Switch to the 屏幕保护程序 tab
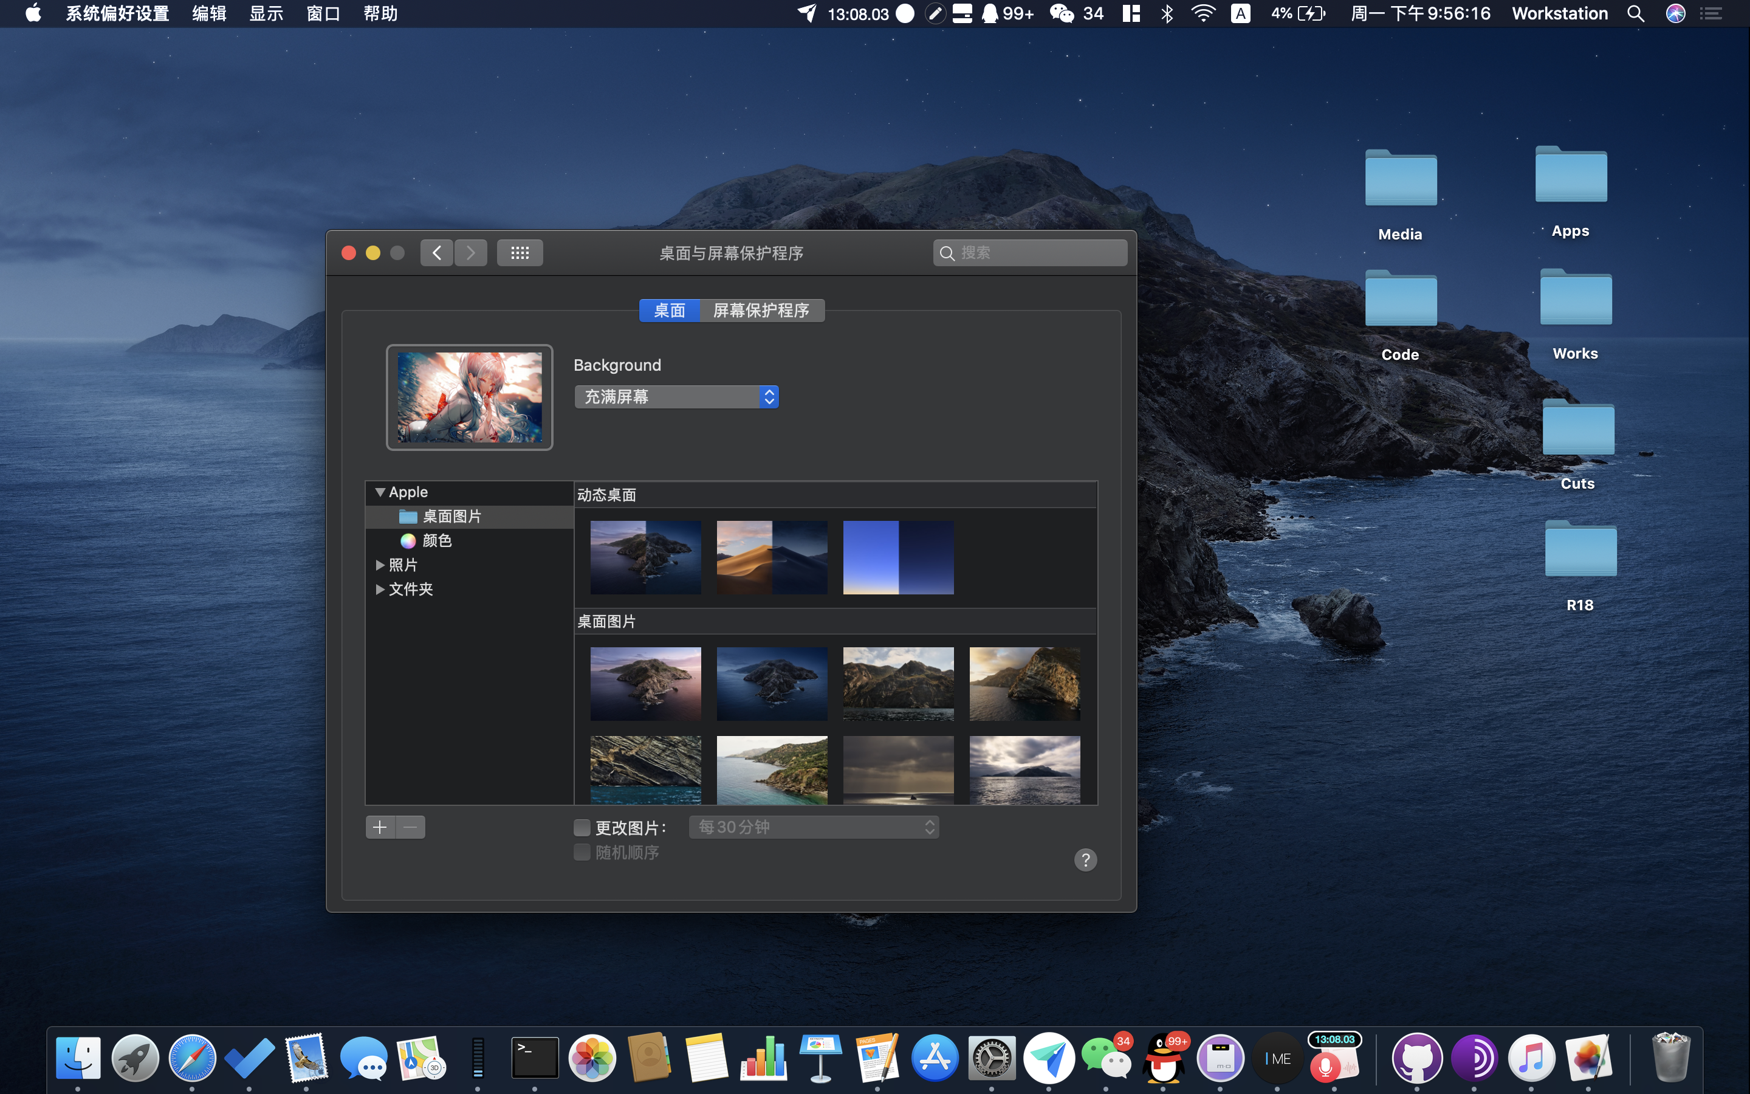This screenshot has height=1094, width=1750. click(761, 311)
